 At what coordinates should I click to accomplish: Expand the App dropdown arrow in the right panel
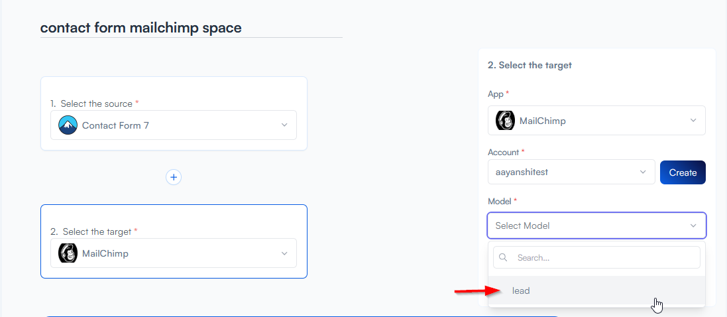[x=693, y=121]
